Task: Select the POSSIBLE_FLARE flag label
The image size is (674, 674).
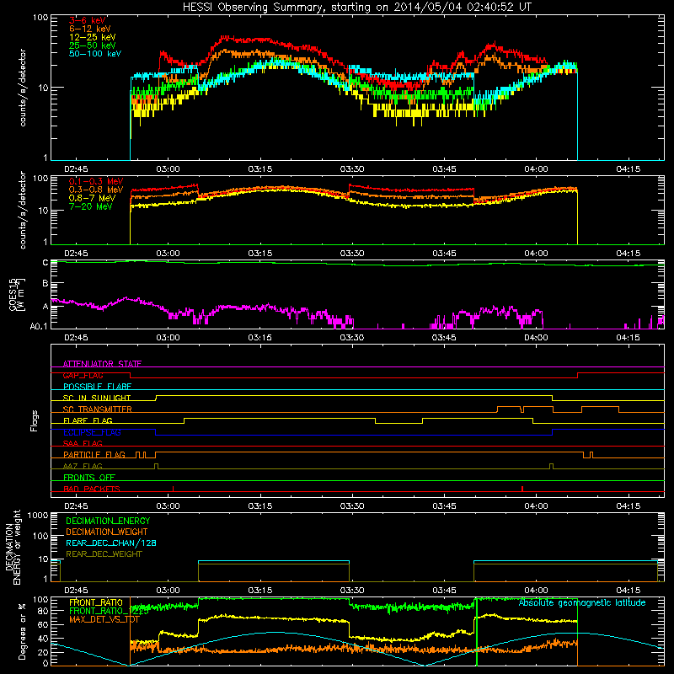Action: [97, 387]
